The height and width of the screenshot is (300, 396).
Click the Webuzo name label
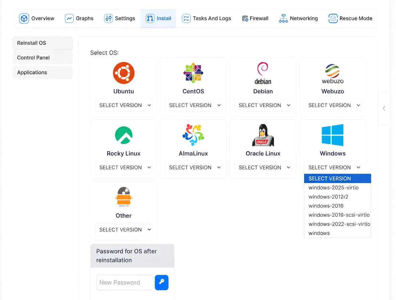point(332,91)
